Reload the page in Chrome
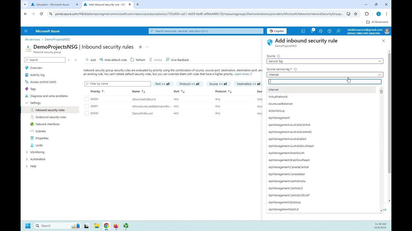Screen dimensions: 412x231 pyautogui.click(x=41, y=14)
